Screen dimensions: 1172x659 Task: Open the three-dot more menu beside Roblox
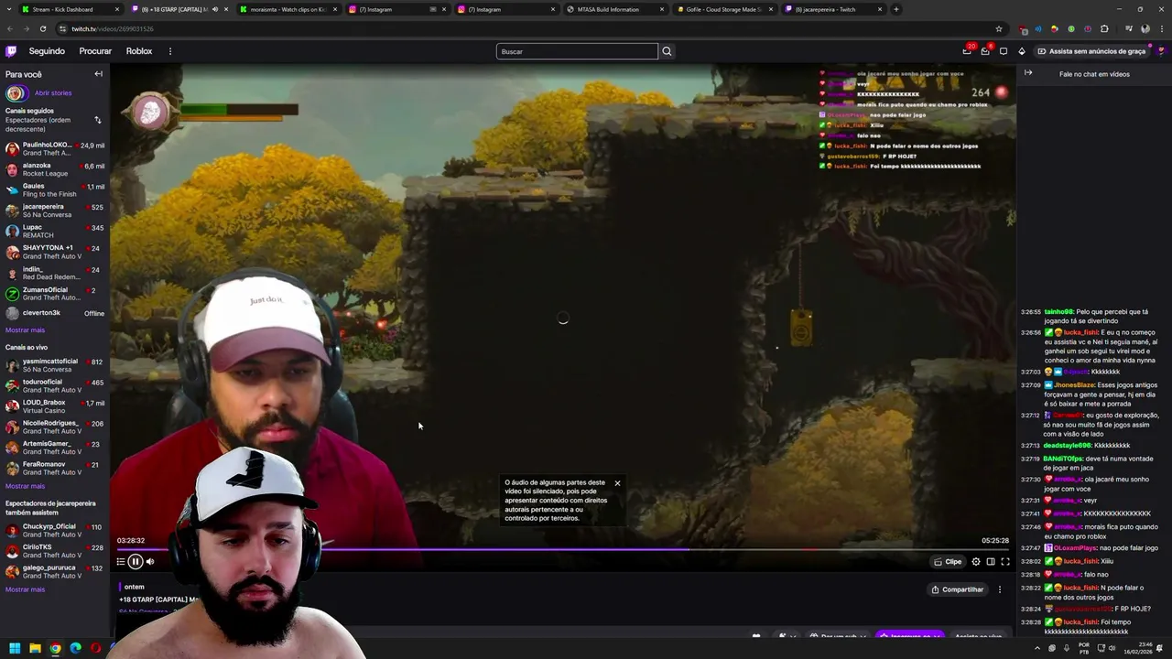(169, 51)
